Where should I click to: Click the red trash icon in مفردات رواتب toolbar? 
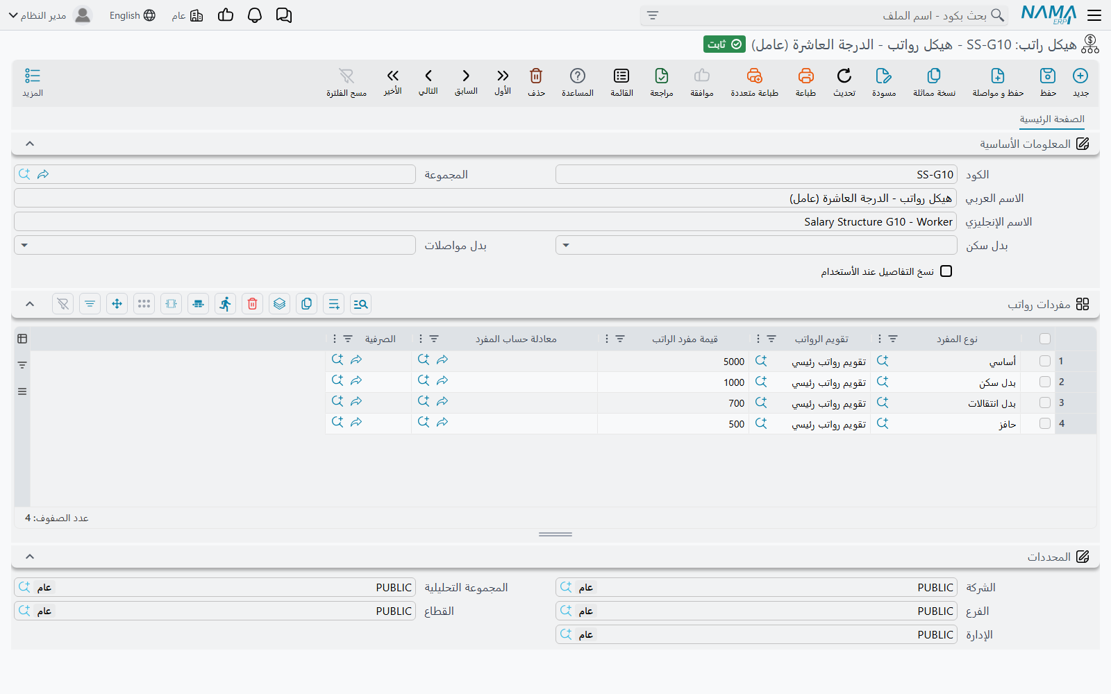(x=253, y=304)
